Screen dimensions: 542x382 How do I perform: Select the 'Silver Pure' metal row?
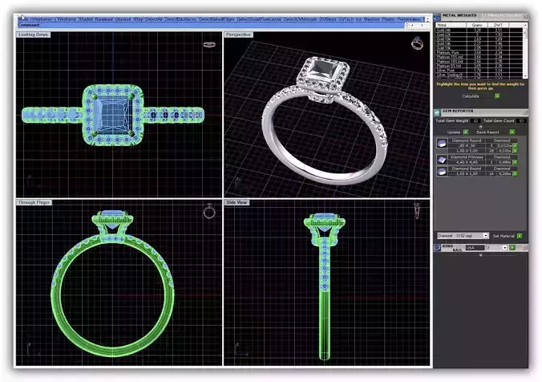479,71
